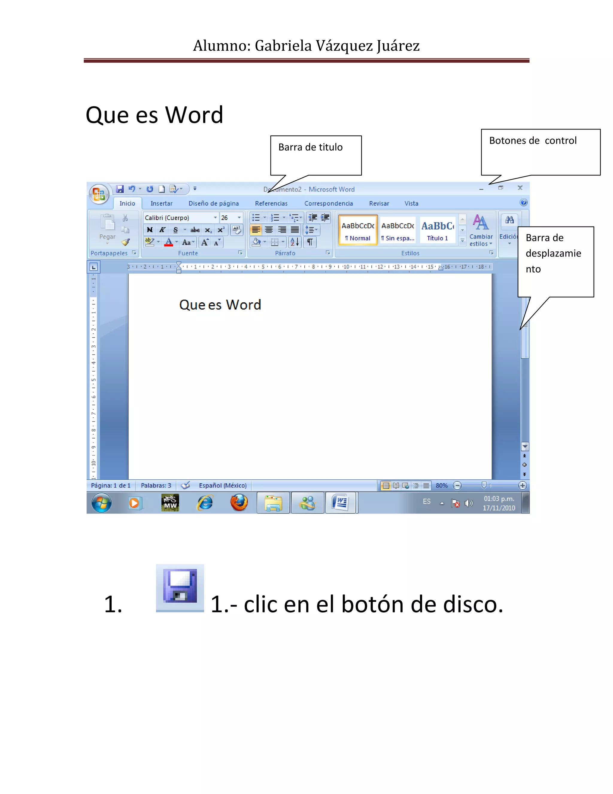This screenshot has width=613, height=794.
Task: Toggle Bold formatting (N button)
Action: (150, 230)
